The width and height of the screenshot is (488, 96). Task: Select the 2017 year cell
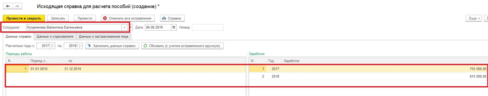coord(274,69)
